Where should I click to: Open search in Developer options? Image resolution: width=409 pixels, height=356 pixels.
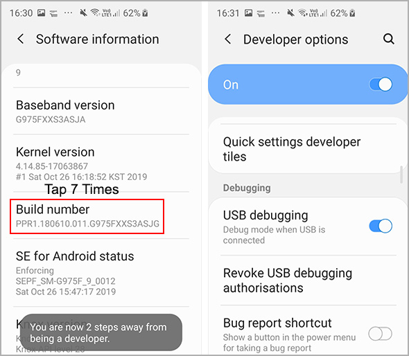point(388,39)
